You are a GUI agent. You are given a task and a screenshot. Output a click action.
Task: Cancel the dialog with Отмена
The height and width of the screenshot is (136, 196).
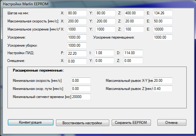(171, 122)
